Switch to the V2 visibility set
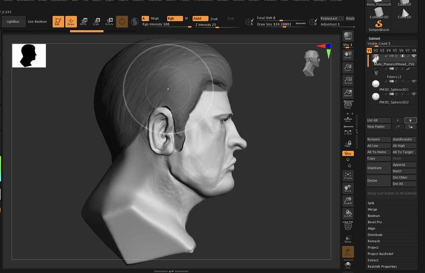The height and width of the screenshot is (273, 425). pyautogui.click(x=376, y=50)
